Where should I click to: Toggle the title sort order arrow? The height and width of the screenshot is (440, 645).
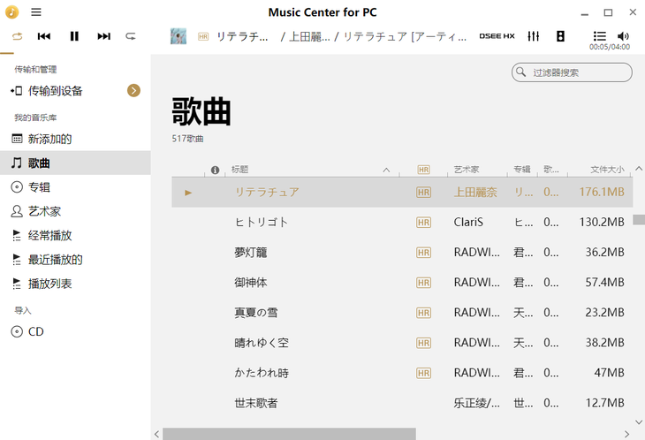(x=386, y=170)
